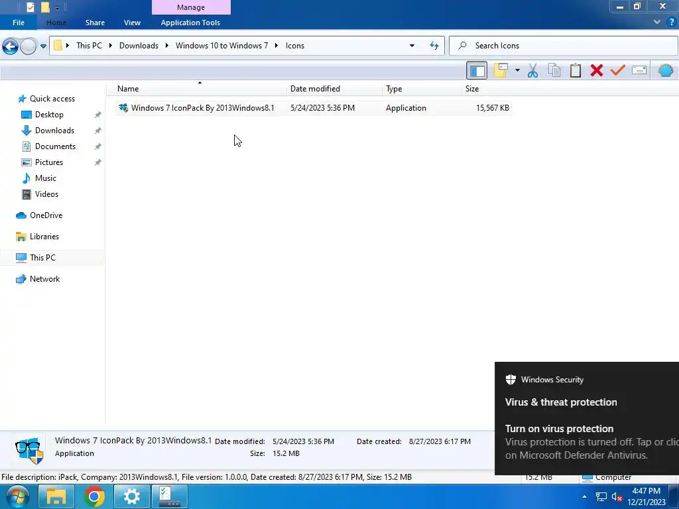Expand the arrow after This PC breadcrumb

(x=111, y=46)
